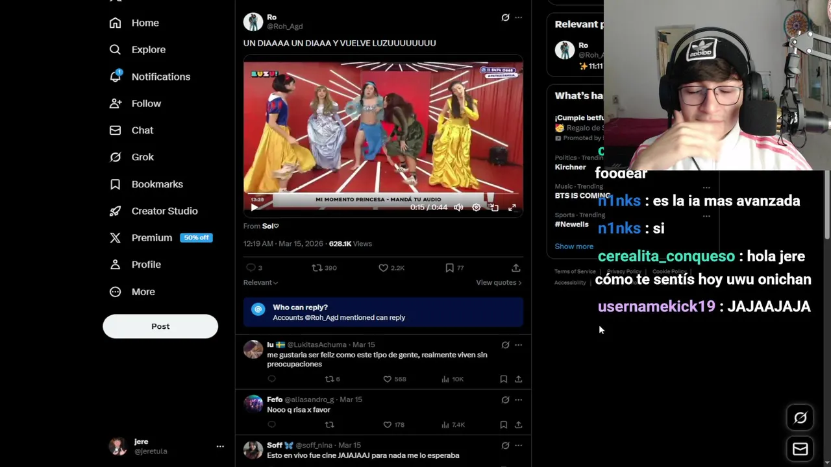The height and width of the screenshot is (467, 831).
Task: Click the Bookmarks bookmark icon in sidebar
Action: (115, 184)
